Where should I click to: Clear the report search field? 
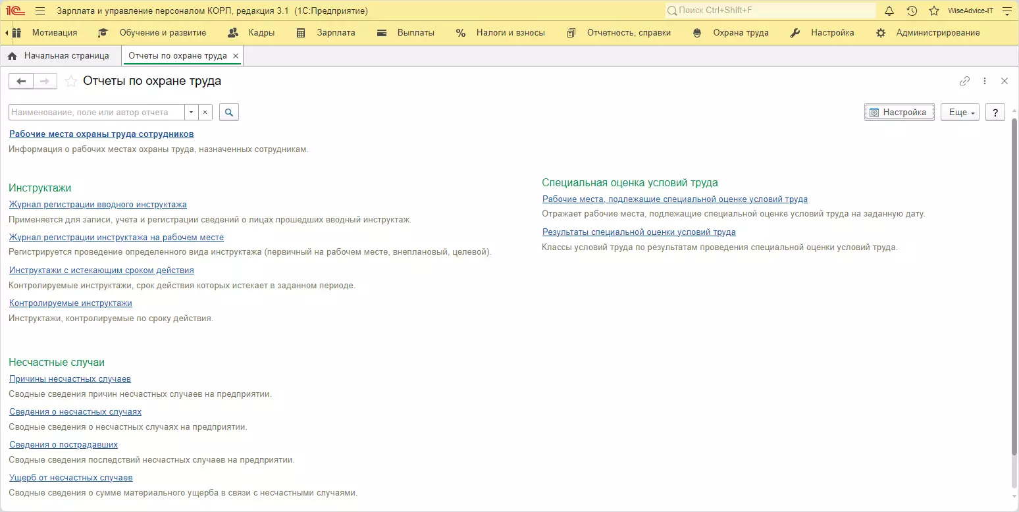[205, 113]
